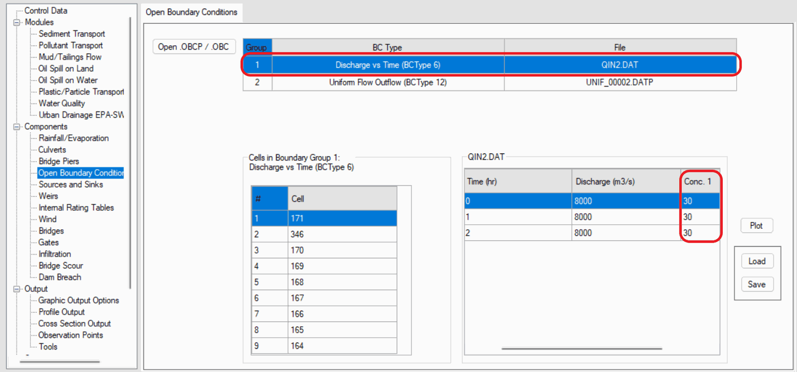Select Uniform Flow Outflow (BCType 12) row
This screenshot has height=372, width=797.
pyautogui.click(x=388, y=83)
